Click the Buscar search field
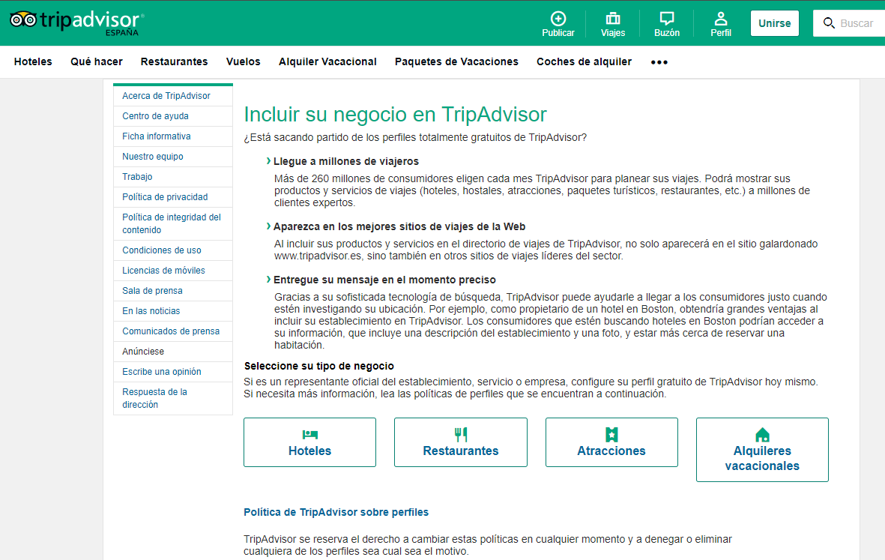885x560 pixels. coord(849,23)
